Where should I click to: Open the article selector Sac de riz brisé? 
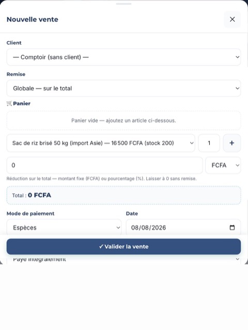101,143
